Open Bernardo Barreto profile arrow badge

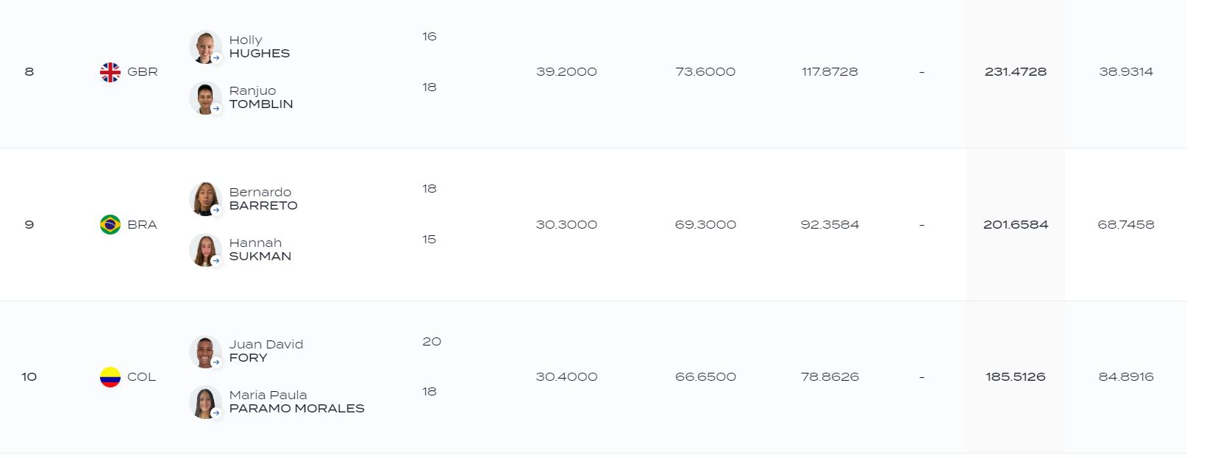coord(216,210)
